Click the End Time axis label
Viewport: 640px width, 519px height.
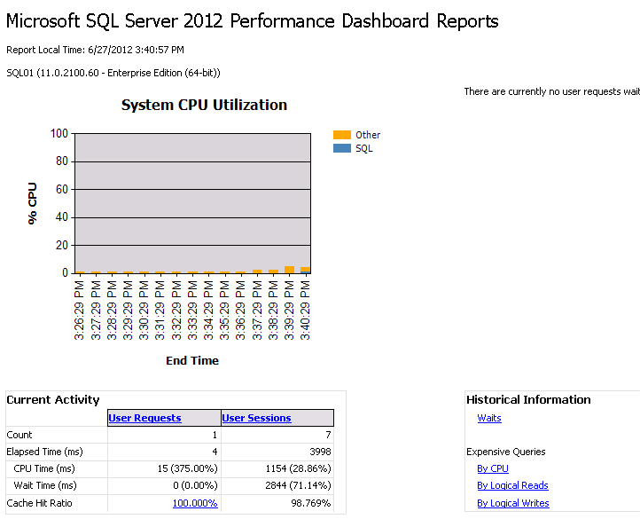[x=192, y=361]
